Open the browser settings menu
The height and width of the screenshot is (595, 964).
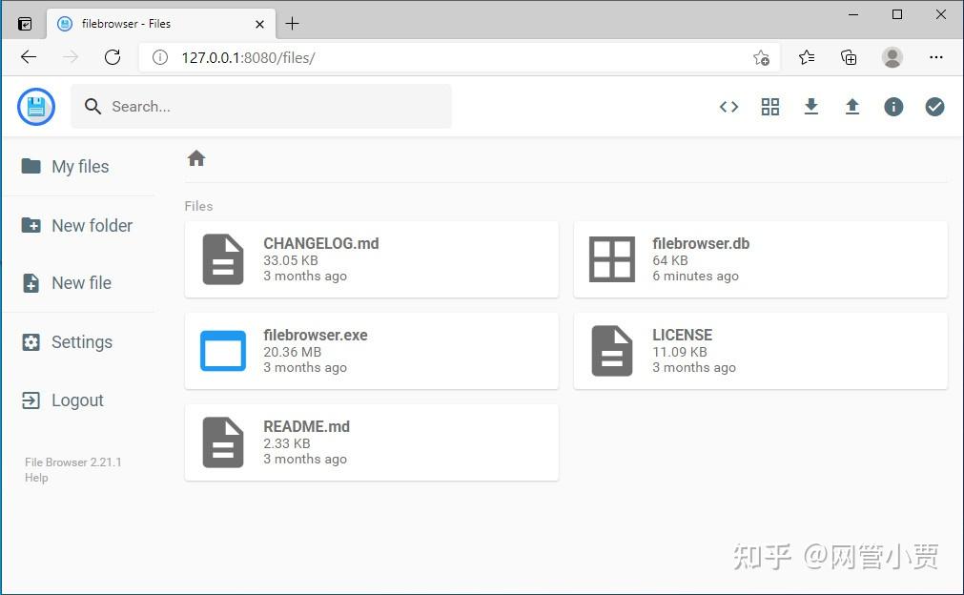coord(936,57)
